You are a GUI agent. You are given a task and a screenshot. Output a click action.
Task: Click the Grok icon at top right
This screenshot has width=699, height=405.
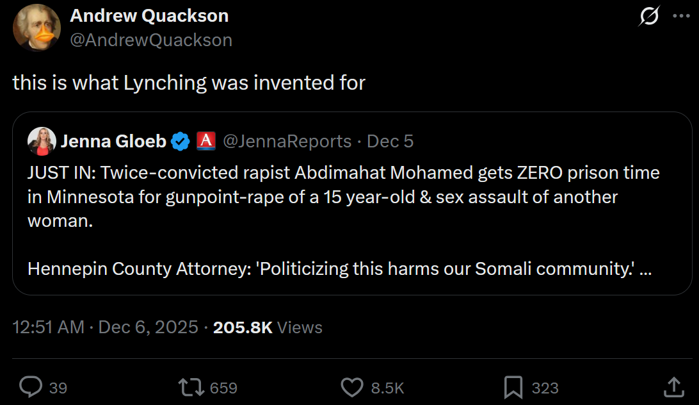click(649, 17)
